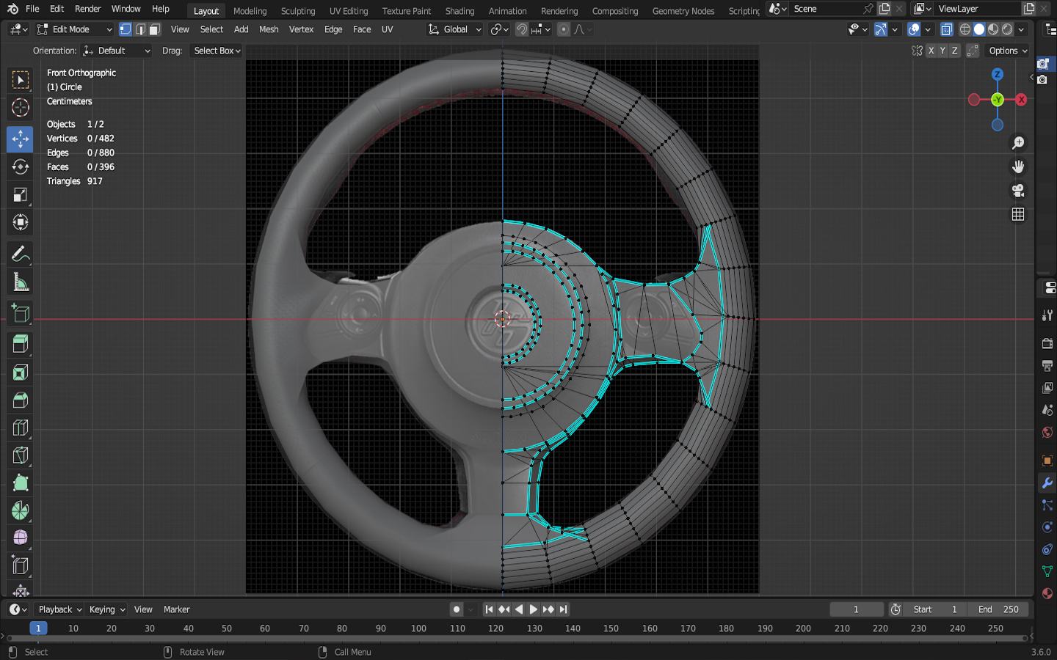Open the pivot point dropdown

(x=500, y=29)
